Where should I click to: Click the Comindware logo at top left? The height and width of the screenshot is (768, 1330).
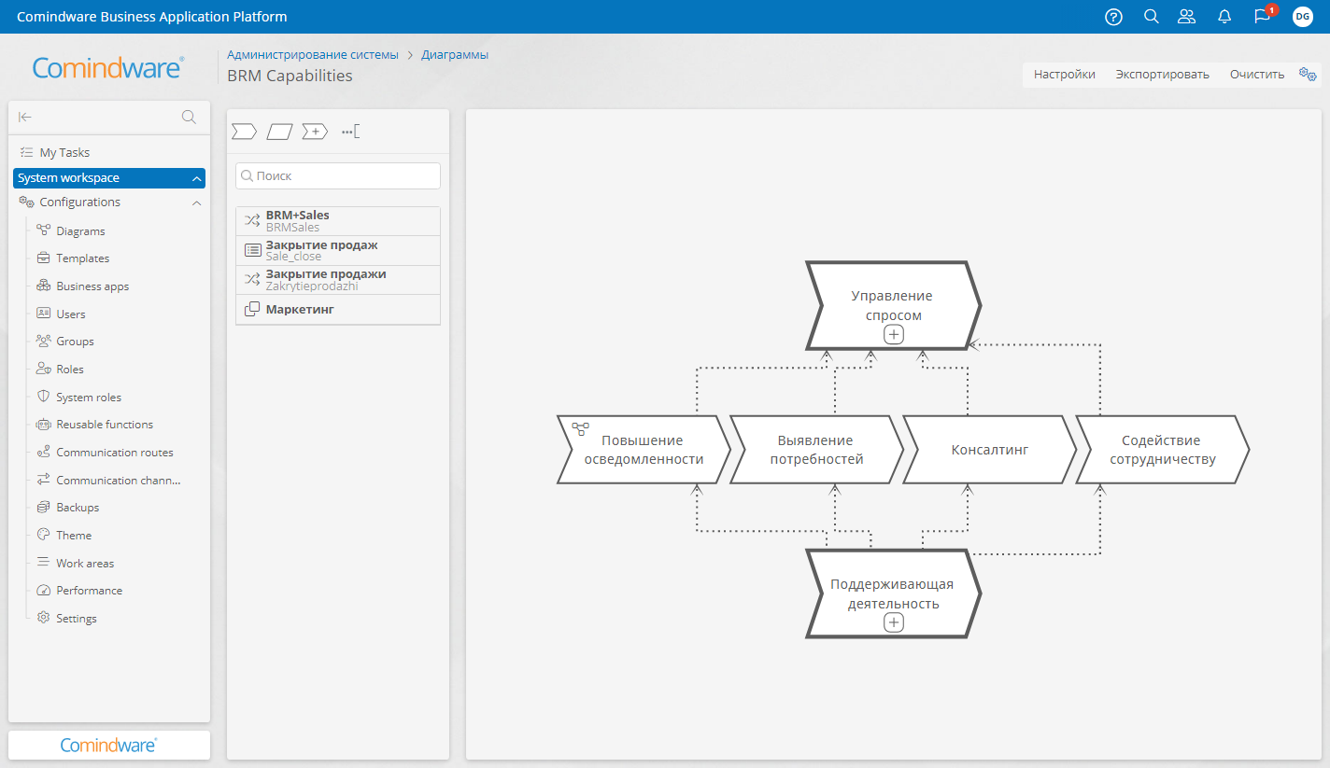pos(108,67)
